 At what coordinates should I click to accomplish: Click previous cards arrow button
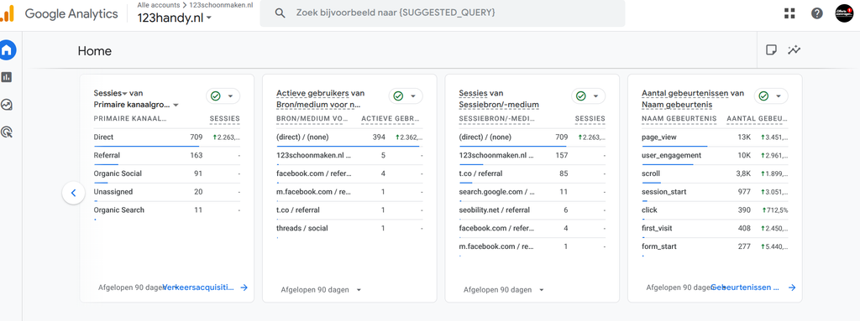click(74, 193)
